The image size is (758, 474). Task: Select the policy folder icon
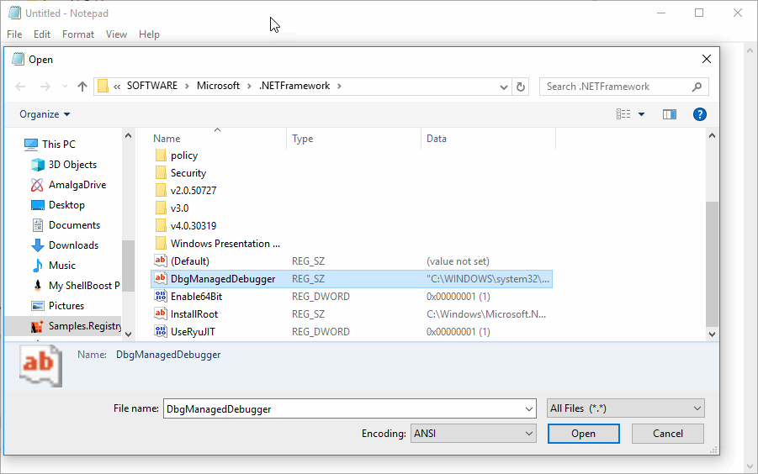pyautogui.click(x=161, y=155)
